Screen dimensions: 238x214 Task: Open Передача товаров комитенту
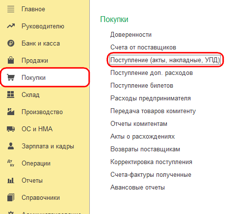[153, 111]
